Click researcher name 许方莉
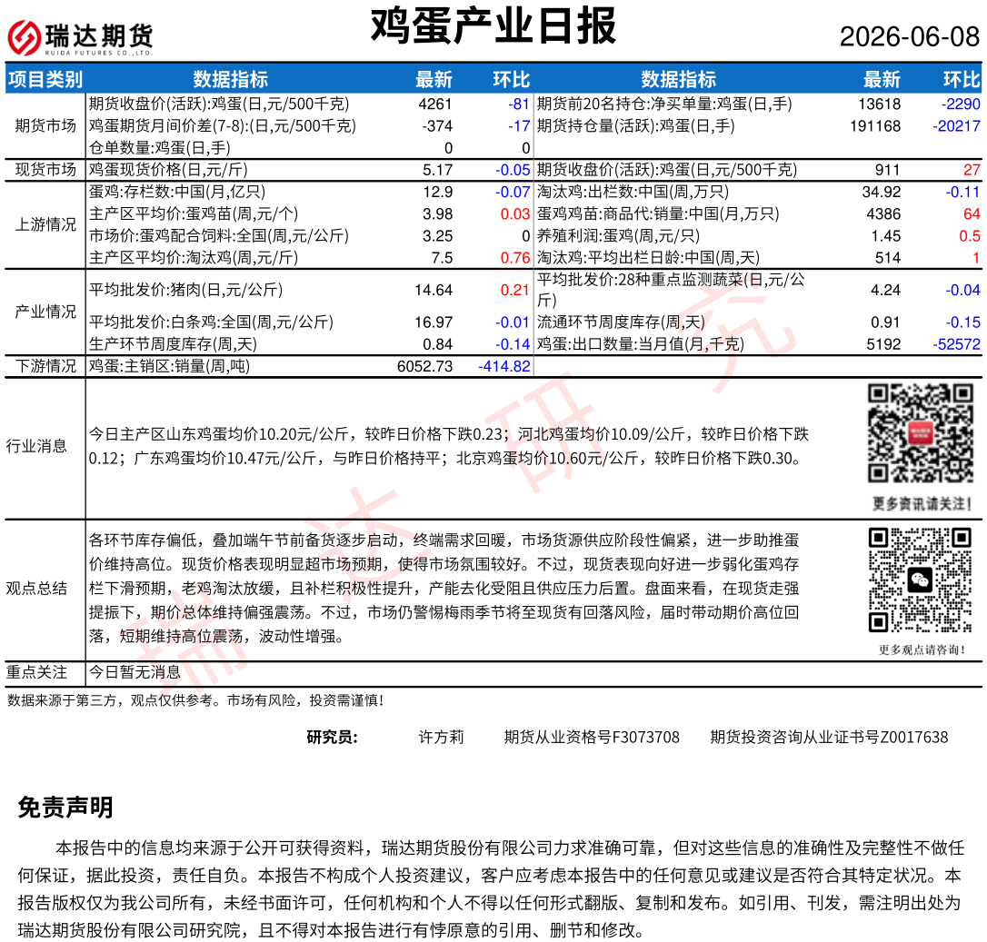The height and width of the screenshot is (942, 987). click(442, 737)
